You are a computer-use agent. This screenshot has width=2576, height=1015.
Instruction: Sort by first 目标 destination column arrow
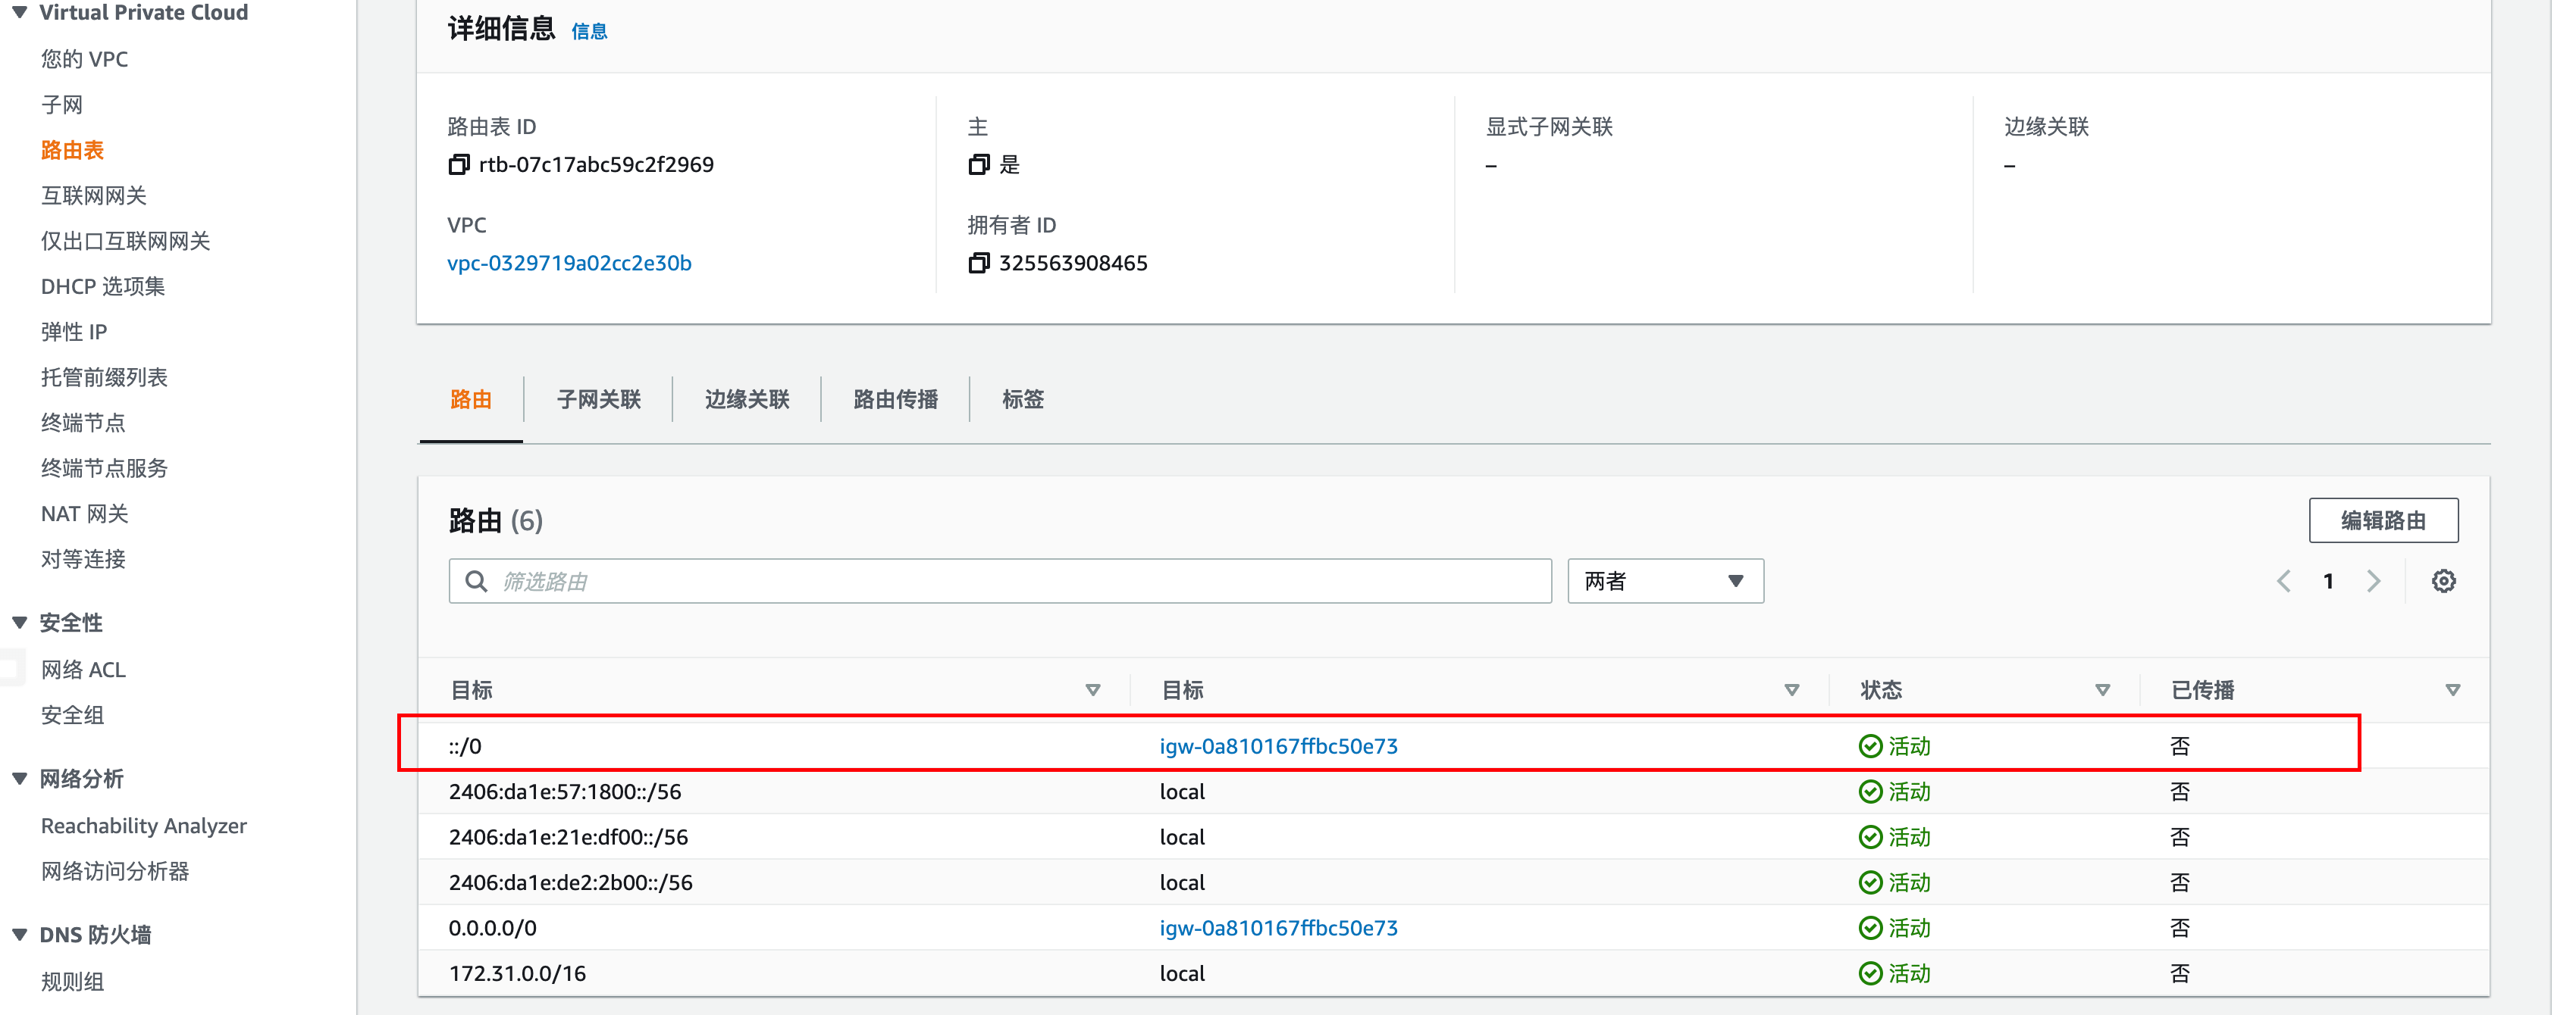click(x=1092, y=690)
